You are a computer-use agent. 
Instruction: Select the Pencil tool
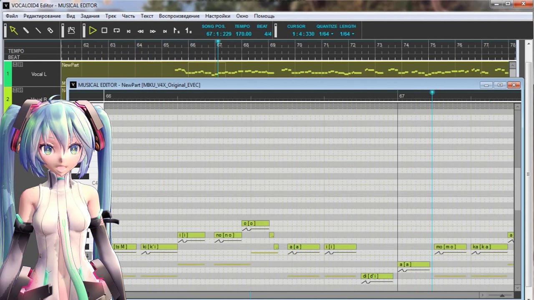coord(26,30)
